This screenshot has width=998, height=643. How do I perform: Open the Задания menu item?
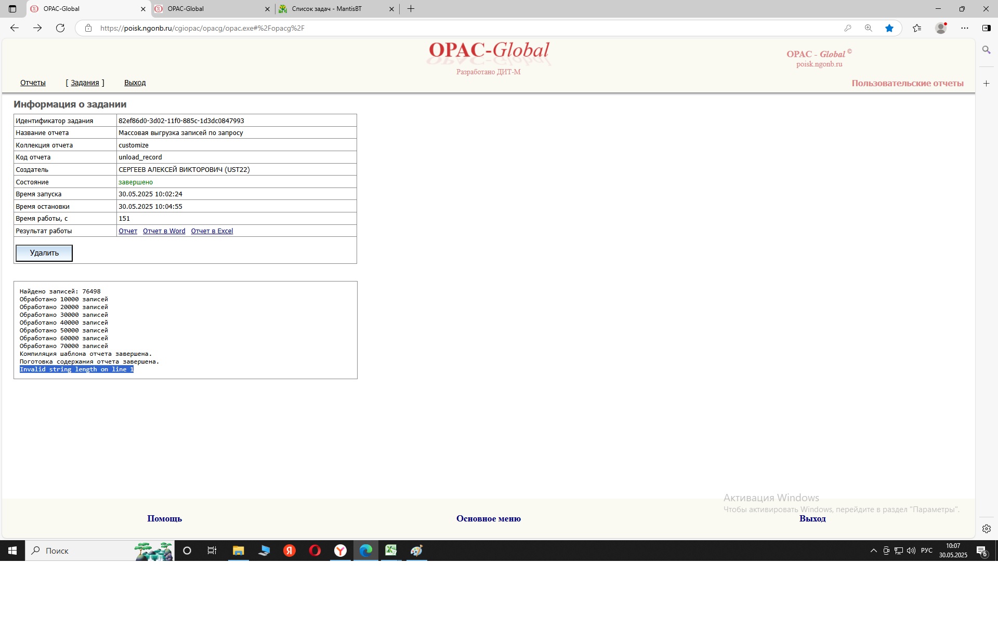tap(85, 83)
